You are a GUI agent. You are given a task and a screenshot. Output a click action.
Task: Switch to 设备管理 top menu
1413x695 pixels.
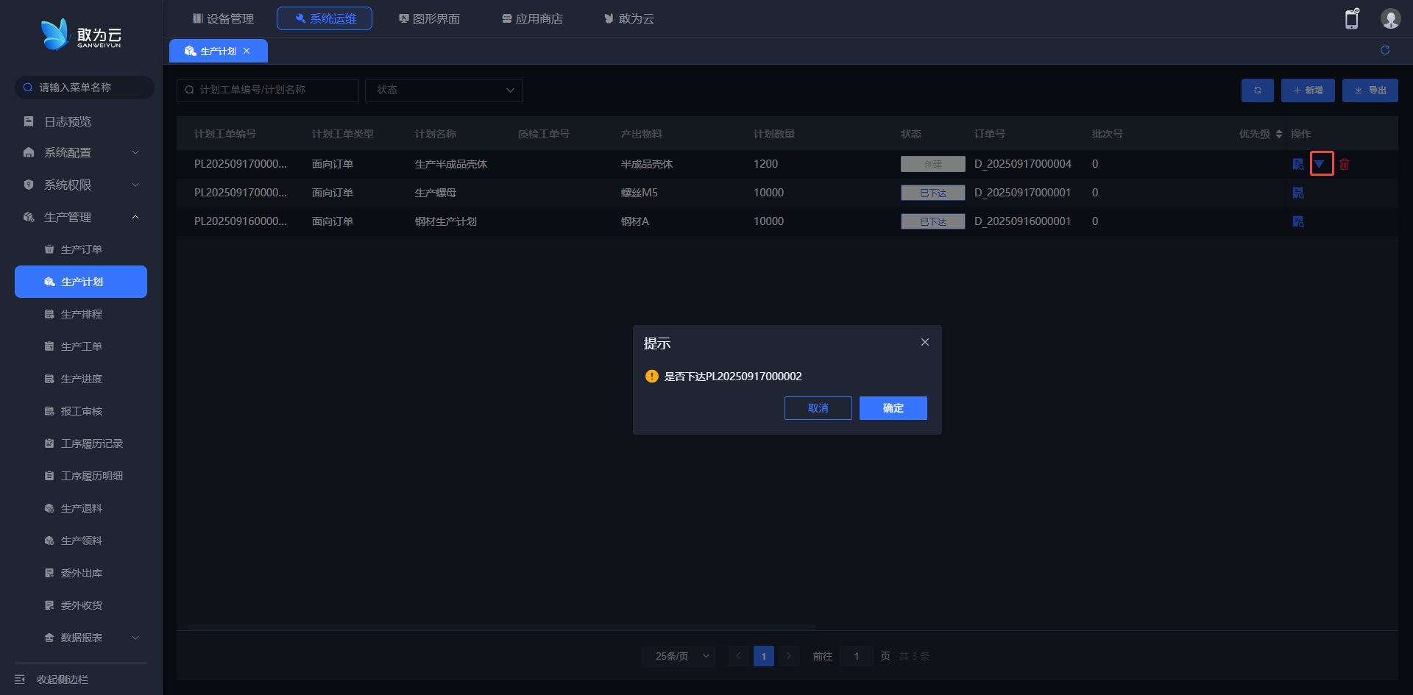click(223, 18)
